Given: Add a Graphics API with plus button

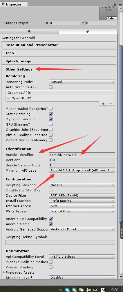Looking at the screenshot, I should click(103, 104).
